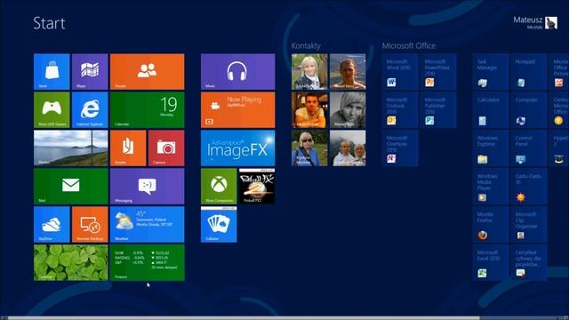The image size is (569, 320).
Task: Click the Kontakty group heading
Action: (306, 45)
